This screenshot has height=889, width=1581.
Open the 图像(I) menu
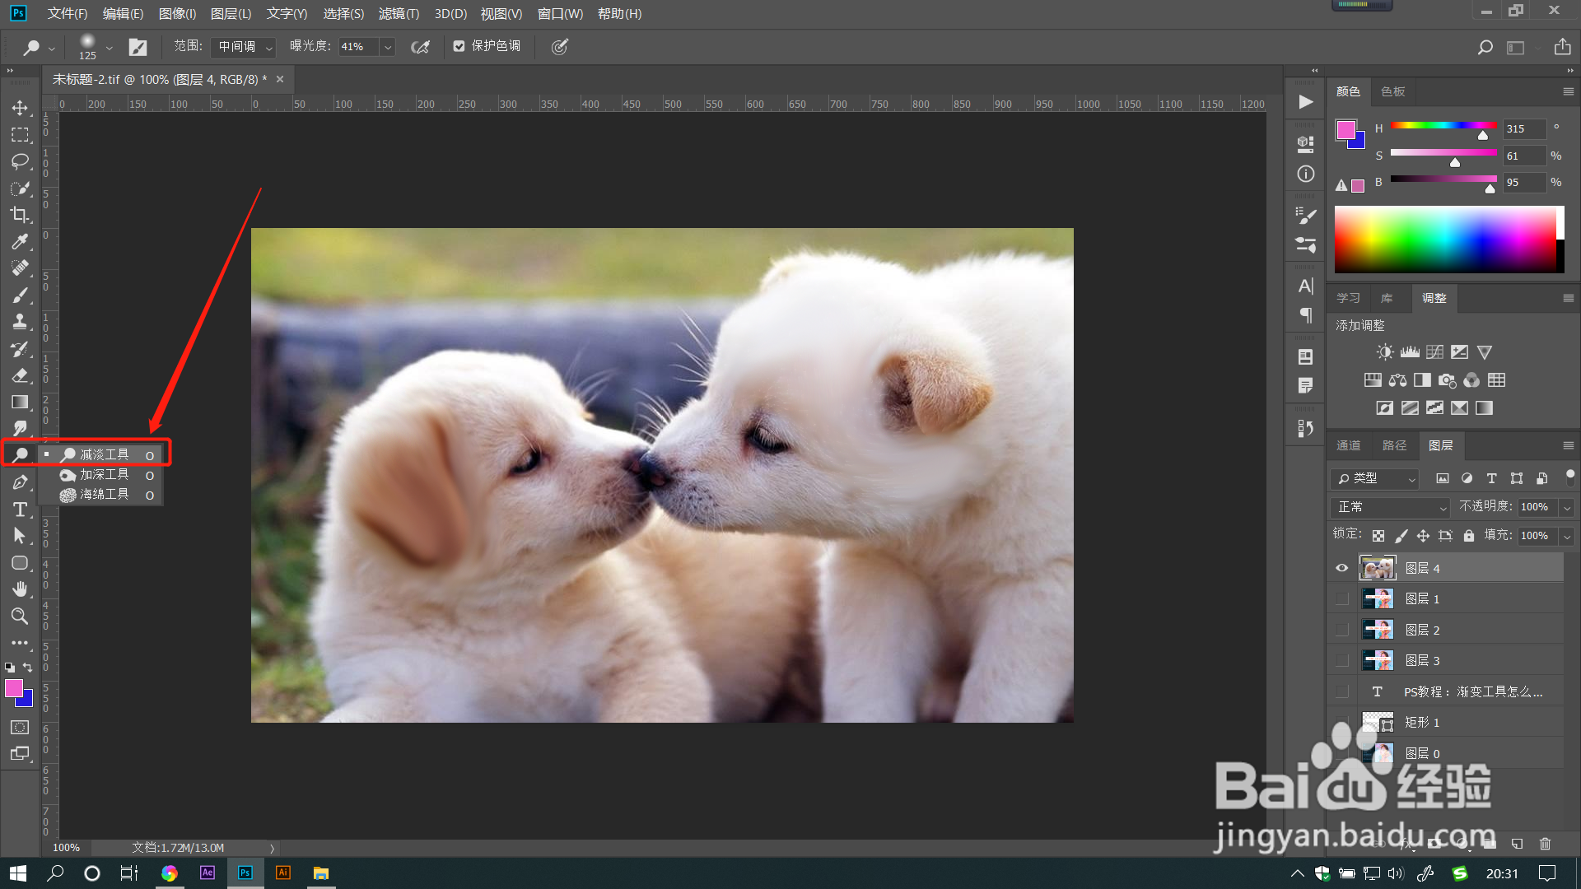point(177,13)
